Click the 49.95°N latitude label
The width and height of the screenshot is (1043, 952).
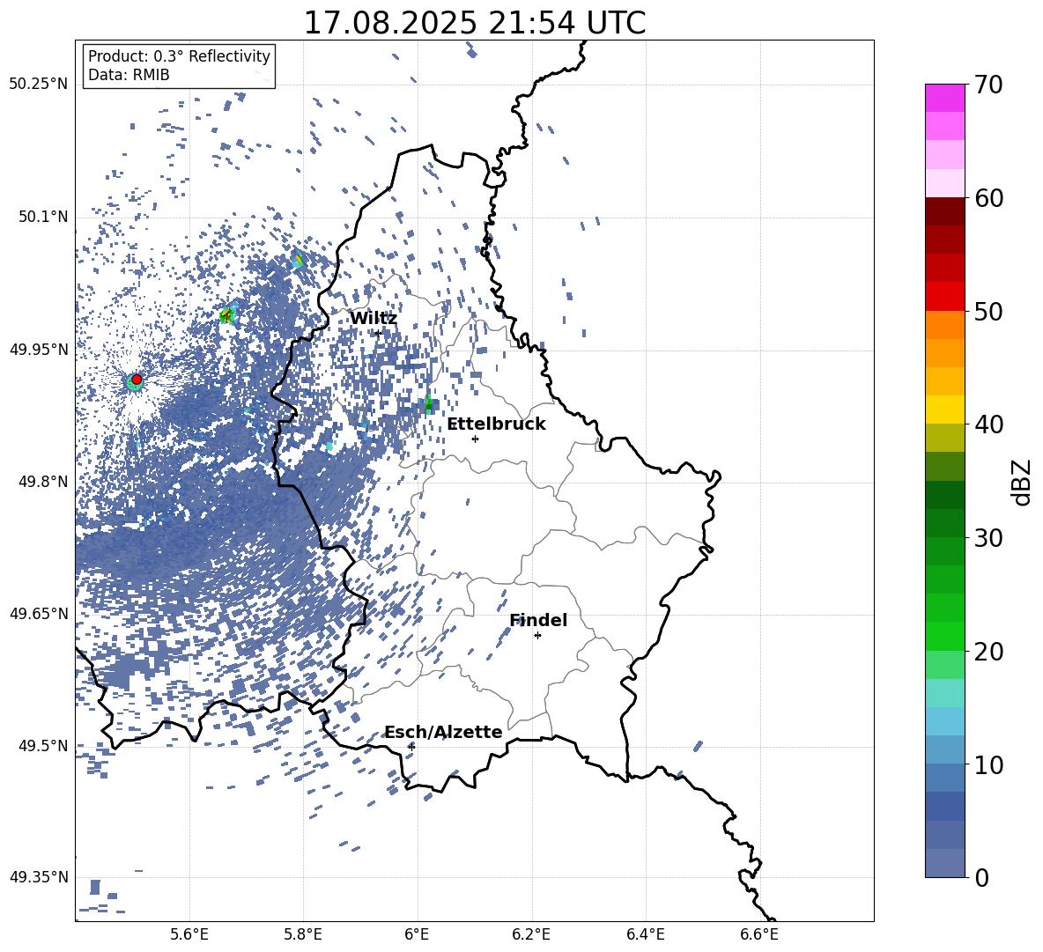pos(39,350)
